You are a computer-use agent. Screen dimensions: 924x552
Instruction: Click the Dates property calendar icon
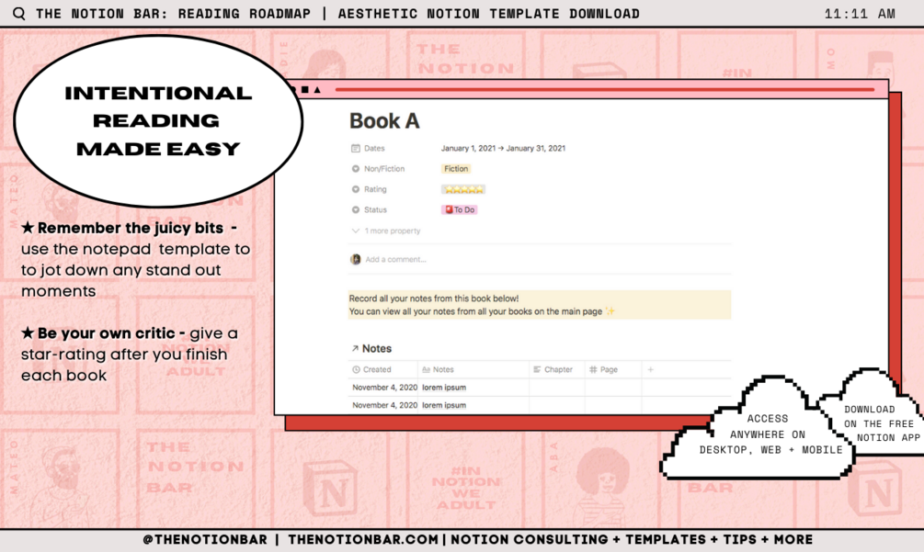click(355, 148)
